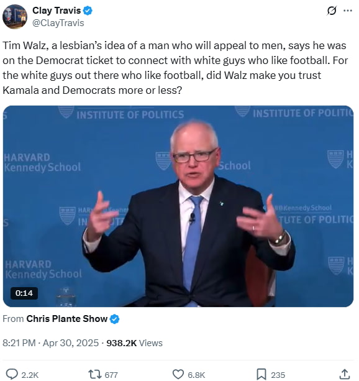Open the 2.2K replies count

[x=30, y=375]
